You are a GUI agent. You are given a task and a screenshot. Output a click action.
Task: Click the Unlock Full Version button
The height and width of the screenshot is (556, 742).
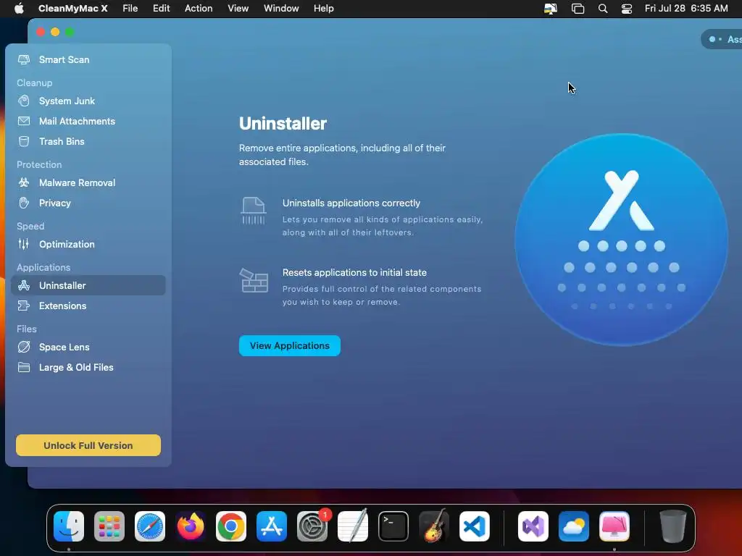(x=88, y=445)
